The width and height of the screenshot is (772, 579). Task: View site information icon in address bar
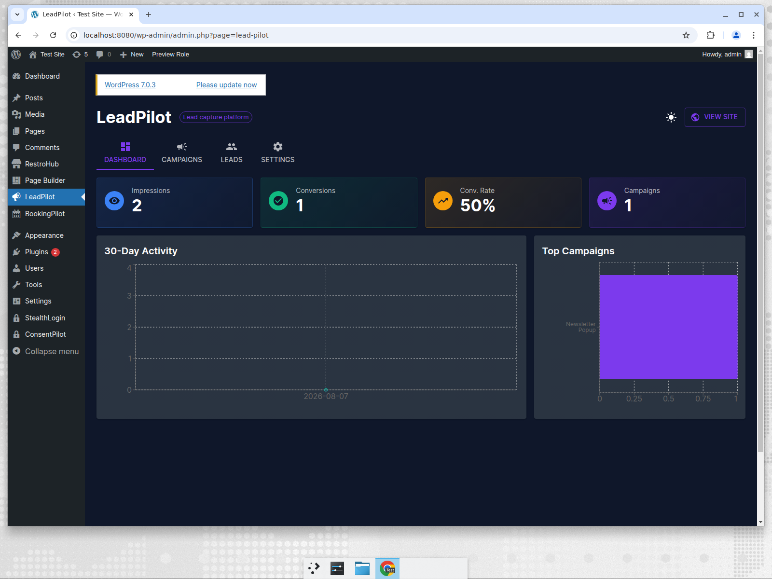coord(74,35)
